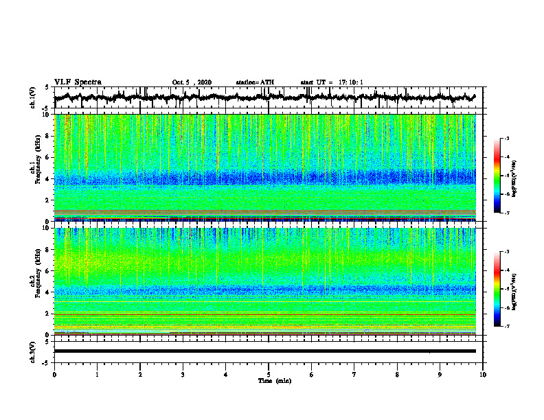544x420 pixels.
Task: Click the ch.1 spectrogram color scale bar
Action: click(x=497, y=176)
